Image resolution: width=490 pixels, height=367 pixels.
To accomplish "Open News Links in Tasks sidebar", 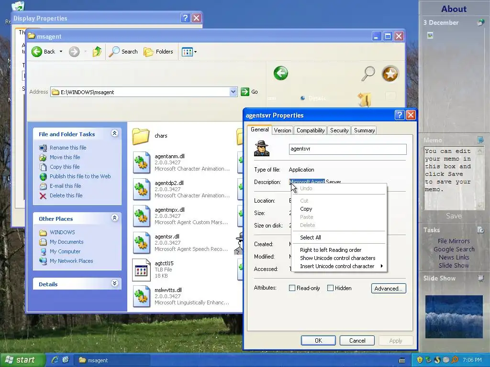I will click(454, 257).
